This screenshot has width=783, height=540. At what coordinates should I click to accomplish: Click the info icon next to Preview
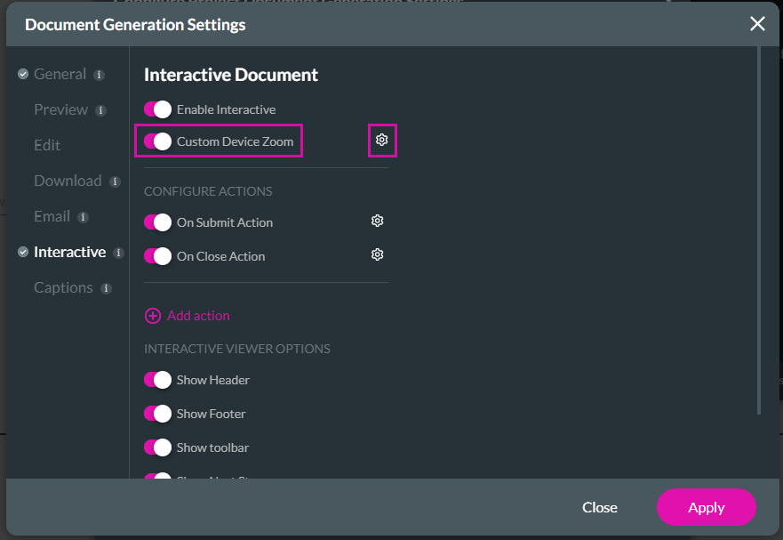click(x=100, y=110)
